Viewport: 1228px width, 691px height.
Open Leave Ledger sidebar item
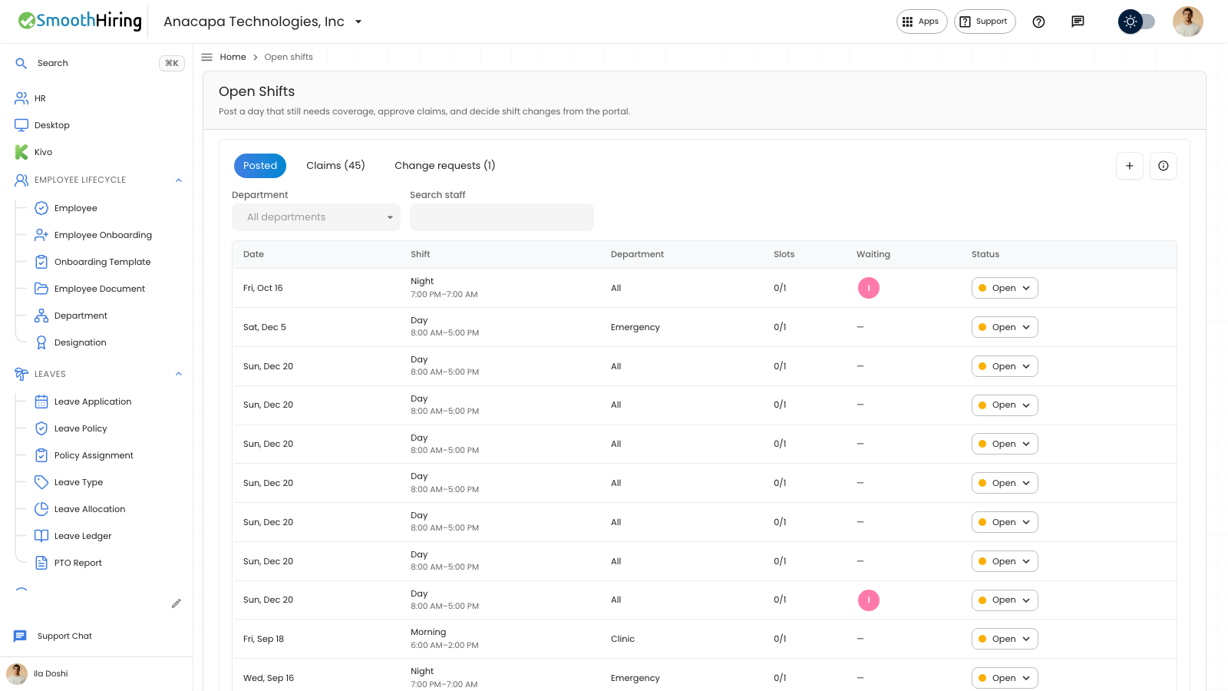pos(83,536)
